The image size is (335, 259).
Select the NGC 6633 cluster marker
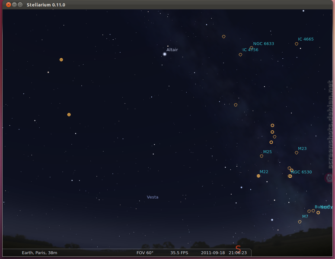tap(252, 48)
